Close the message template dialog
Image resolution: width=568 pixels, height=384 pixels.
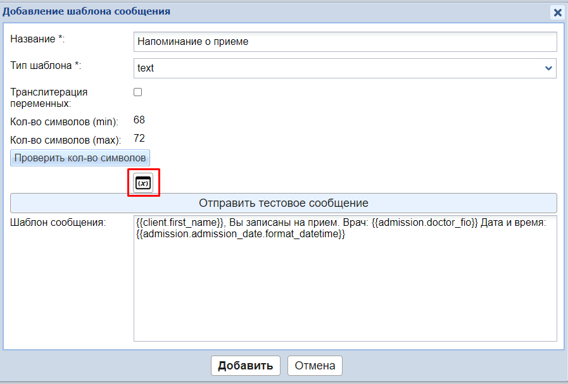557,12
